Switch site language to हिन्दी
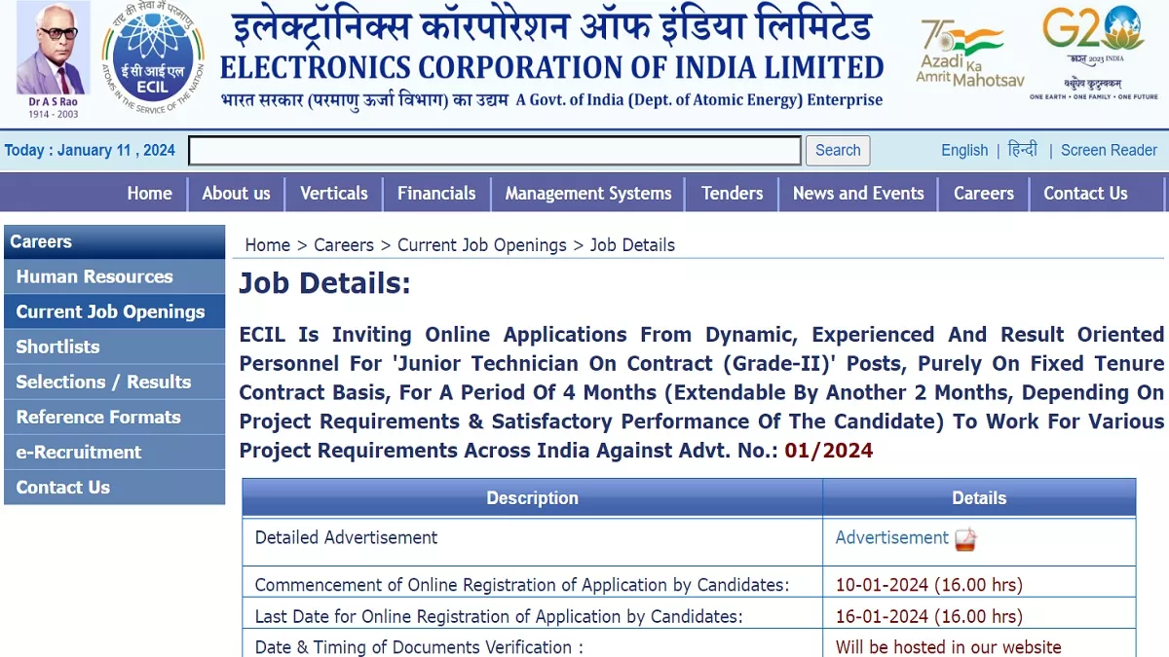This screenshot has height=657, width=1169. (x=1024, y=150)
